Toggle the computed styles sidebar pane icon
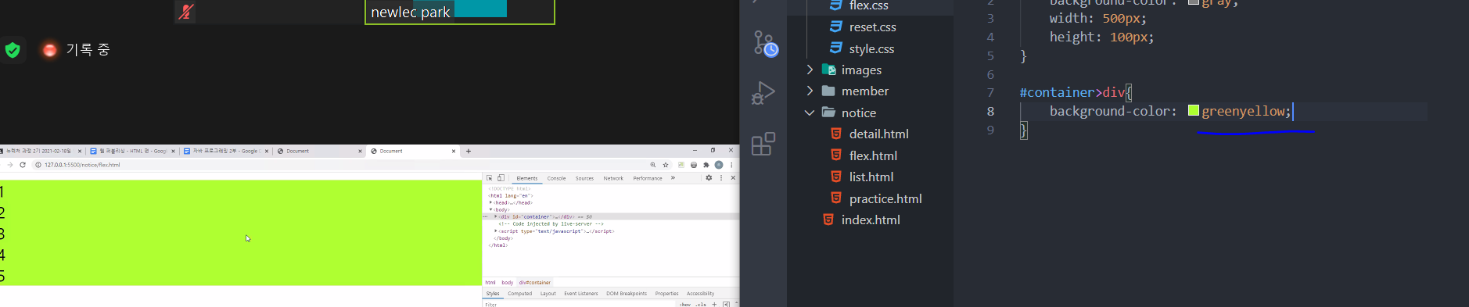The image size is (1469, 307). (726, 304)
